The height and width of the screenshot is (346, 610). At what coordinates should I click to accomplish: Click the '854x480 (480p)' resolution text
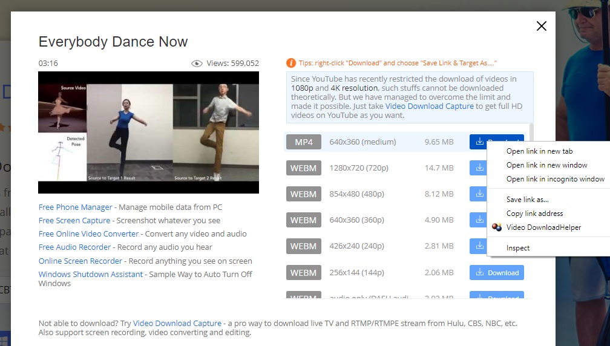pyautogui.click(x=357, y=194)
